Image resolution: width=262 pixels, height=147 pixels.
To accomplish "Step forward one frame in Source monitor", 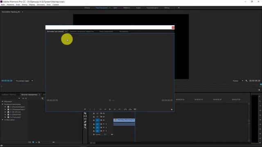I will coord(115,109).
